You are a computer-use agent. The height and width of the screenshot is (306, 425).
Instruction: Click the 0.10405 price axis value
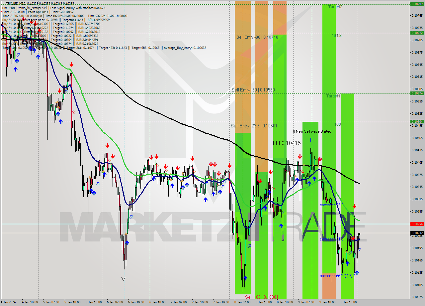point(417,162)
